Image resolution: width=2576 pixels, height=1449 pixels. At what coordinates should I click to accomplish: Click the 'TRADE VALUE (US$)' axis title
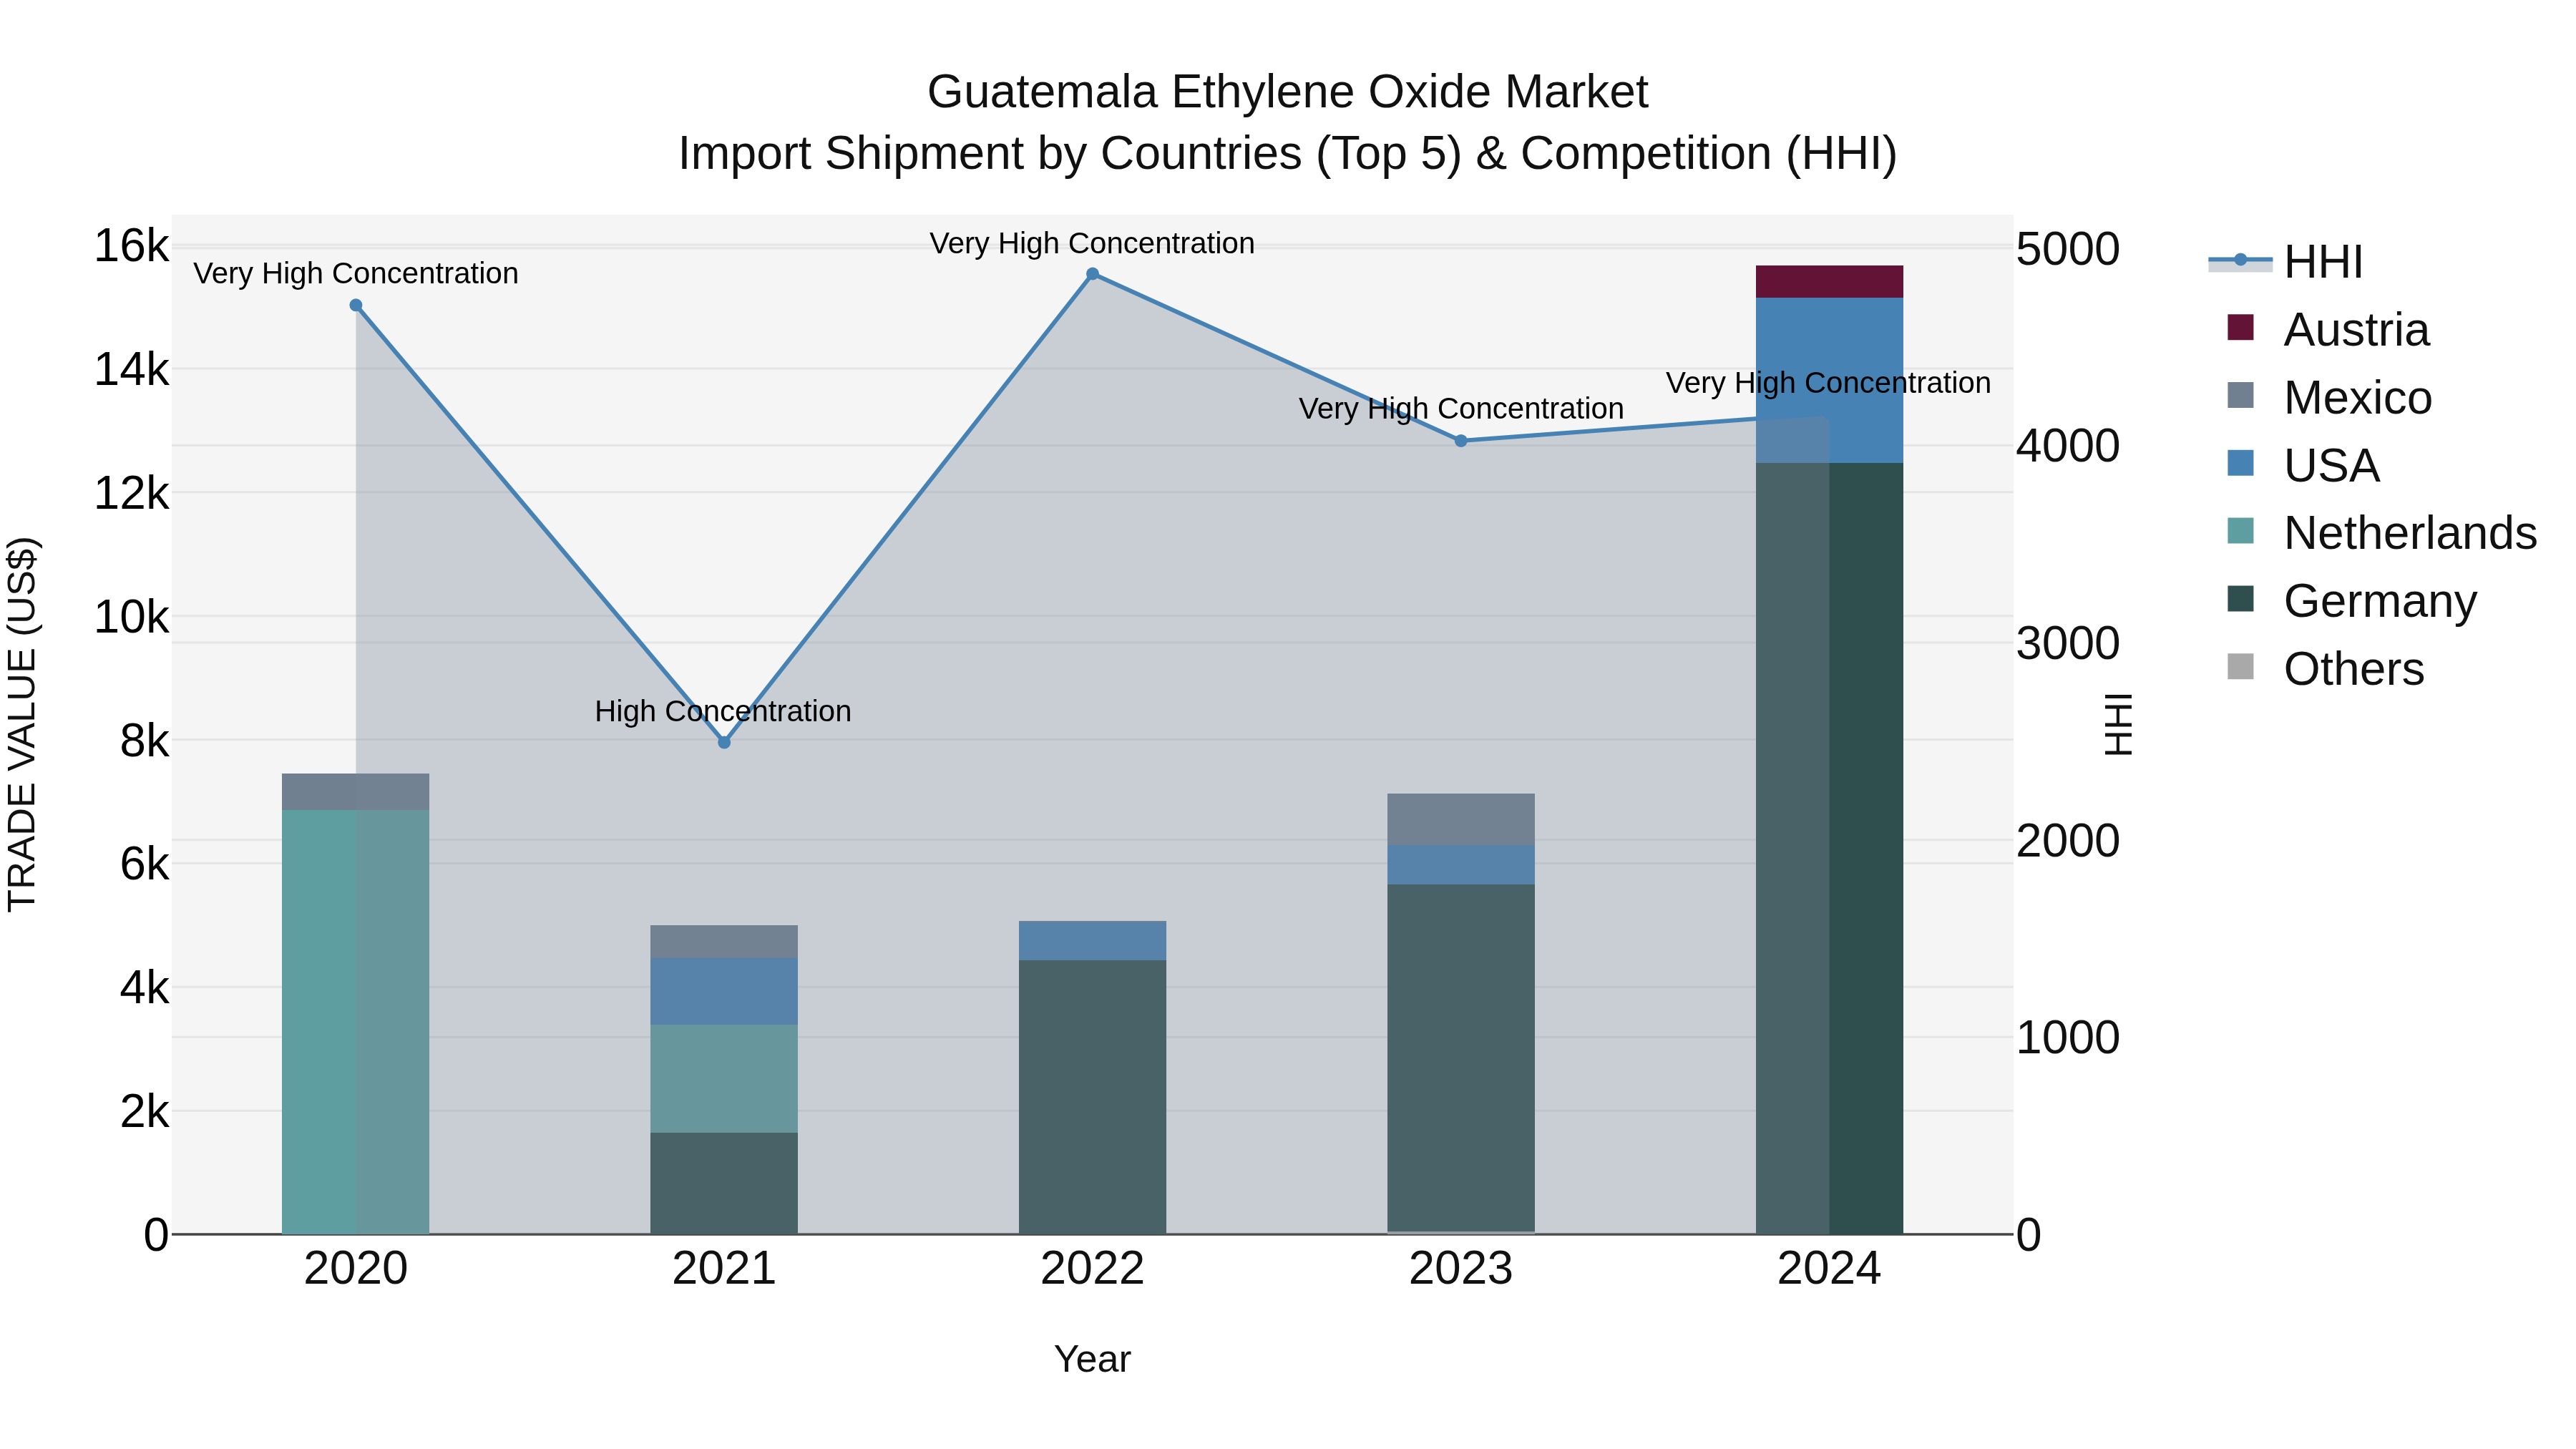(22, 724)
